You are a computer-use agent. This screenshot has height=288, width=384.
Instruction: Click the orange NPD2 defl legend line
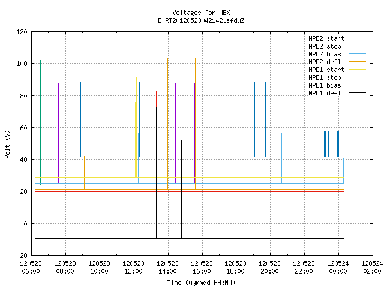coord(357,62)
